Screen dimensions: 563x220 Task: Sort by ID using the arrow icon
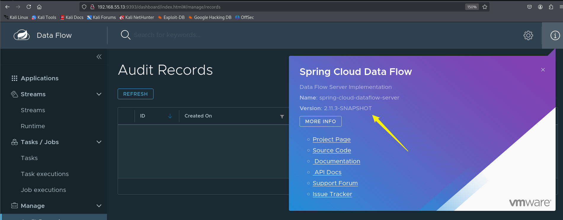170,116
